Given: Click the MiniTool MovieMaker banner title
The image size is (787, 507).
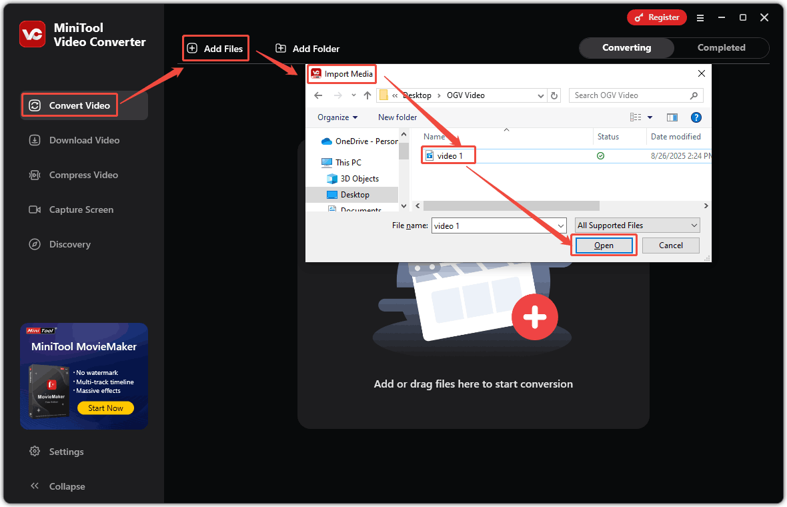Looking at the screenshot, I should [84, 347].
